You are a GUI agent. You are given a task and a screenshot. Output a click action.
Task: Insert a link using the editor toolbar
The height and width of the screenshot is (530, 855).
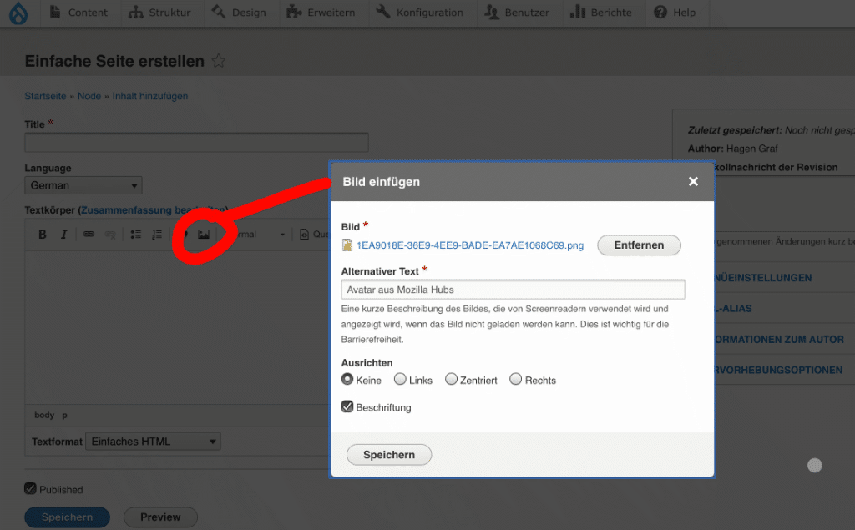coord(89,235)
